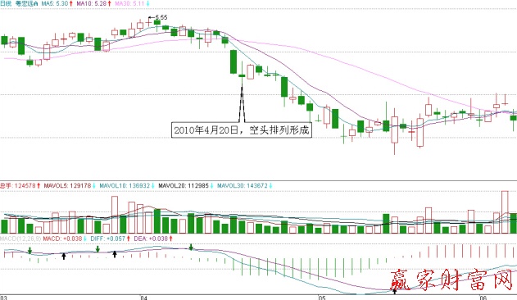Click the first green down arrow in MACD
This screenshot has width=517, height=300.
click(29, 251)
